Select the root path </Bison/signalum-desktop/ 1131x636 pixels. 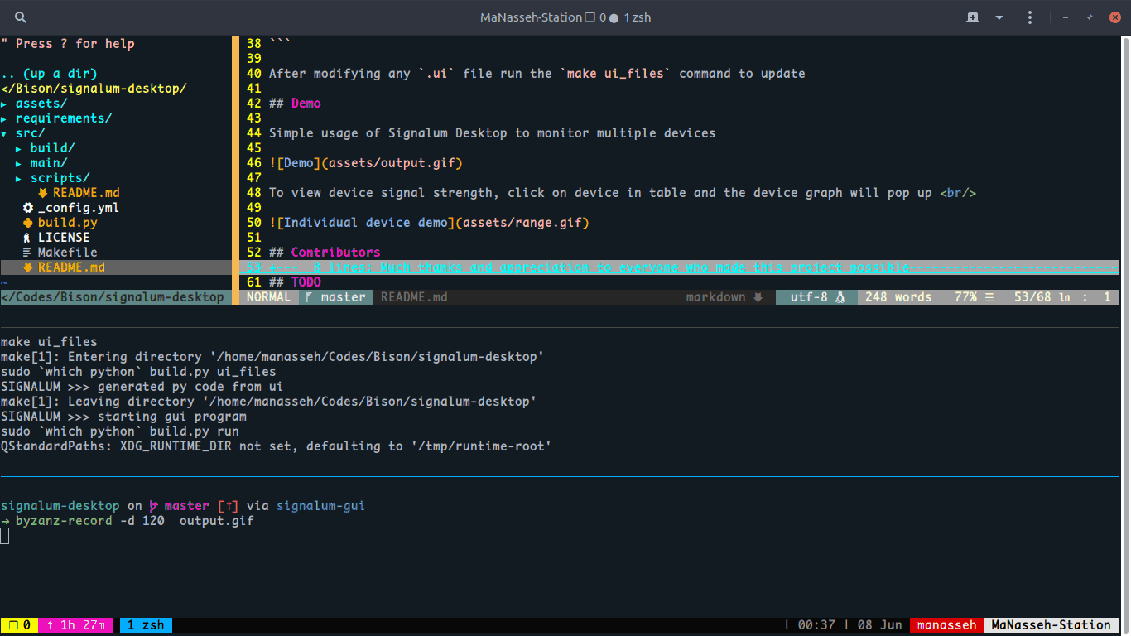tap(94, 89)
